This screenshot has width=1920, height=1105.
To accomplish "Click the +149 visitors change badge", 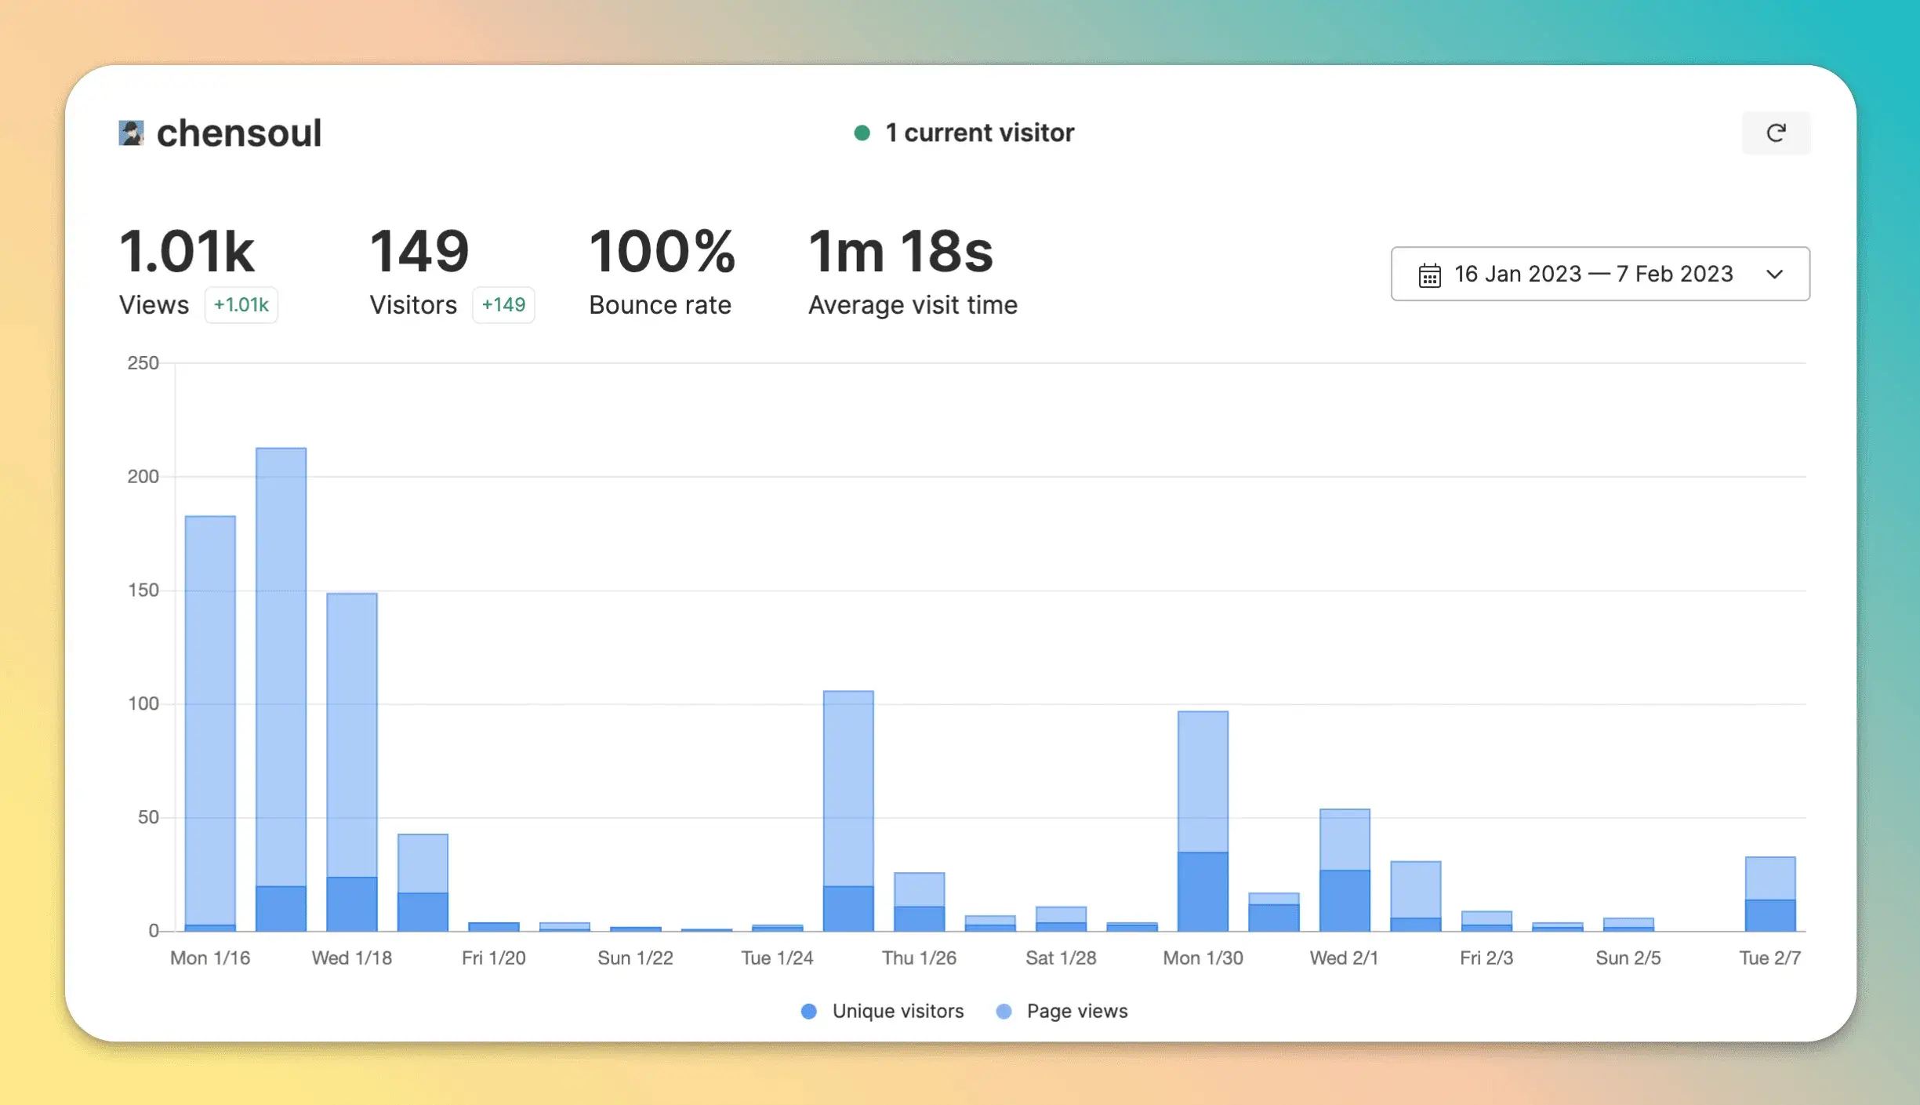I will pyautogui.click(x=503, y=305).
